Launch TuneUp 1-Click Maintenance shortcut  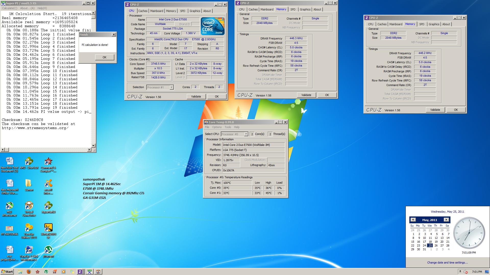[29, 253]
